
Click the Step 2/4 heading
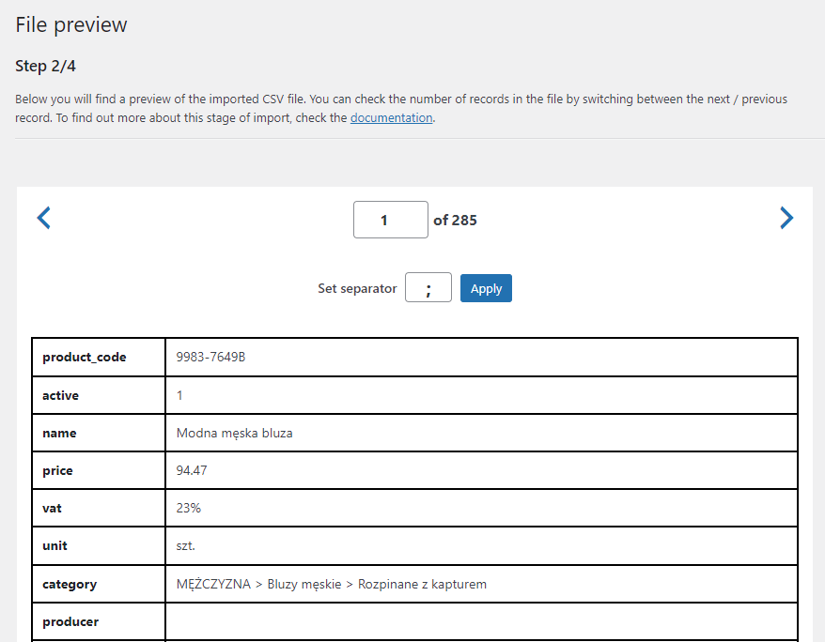tap(45, 67)
